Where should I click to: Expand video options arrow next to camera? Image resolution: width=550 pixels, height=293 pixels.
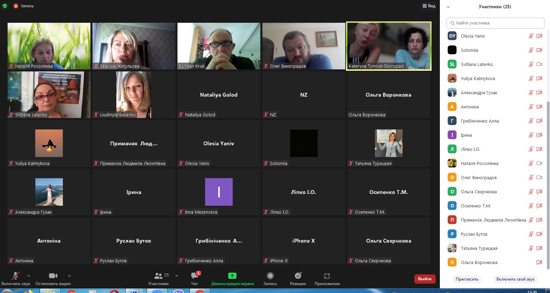pyautogui.click(x=69, y=276)
